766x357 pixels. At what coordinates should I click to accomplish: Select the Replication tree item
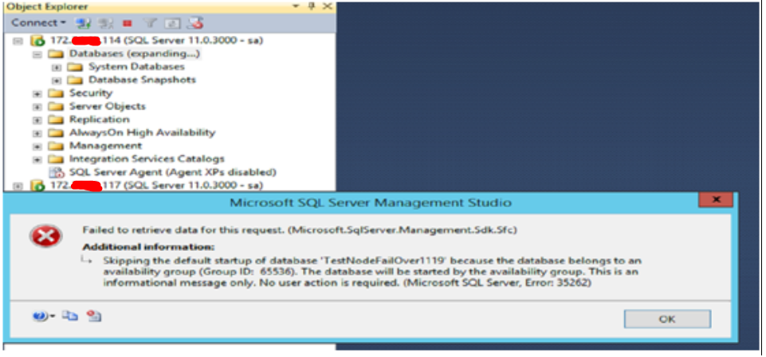(x=99, y=120)
